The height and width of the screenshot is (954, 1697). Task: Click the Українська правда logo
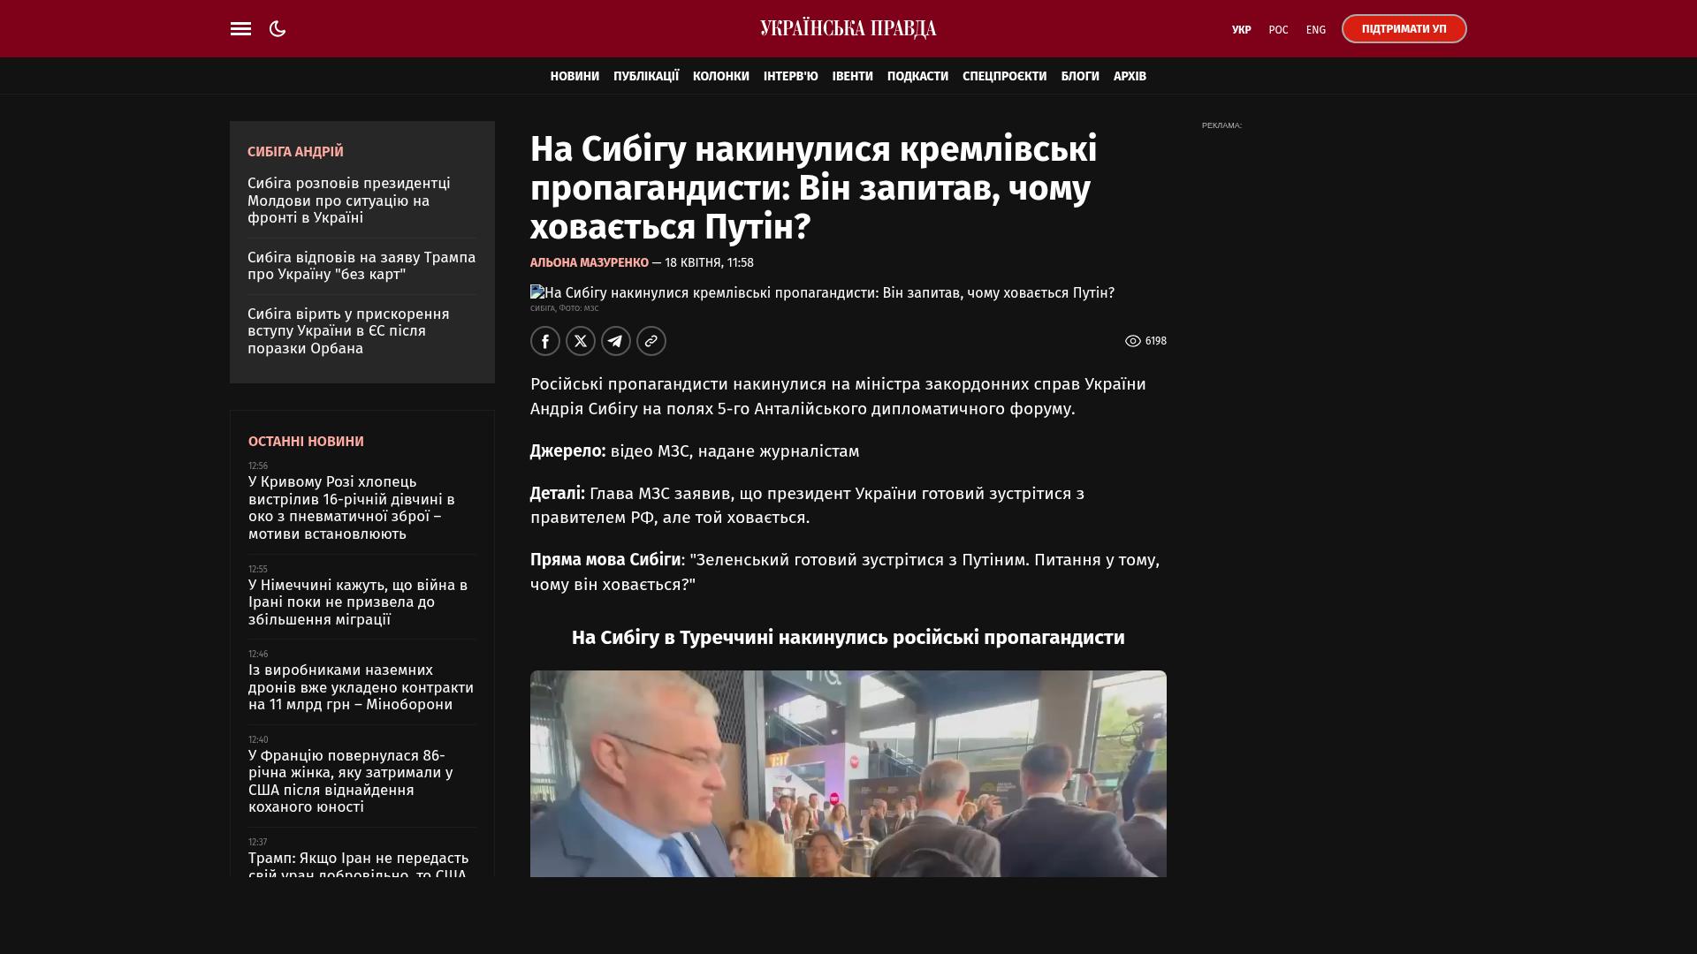point(848,29)
